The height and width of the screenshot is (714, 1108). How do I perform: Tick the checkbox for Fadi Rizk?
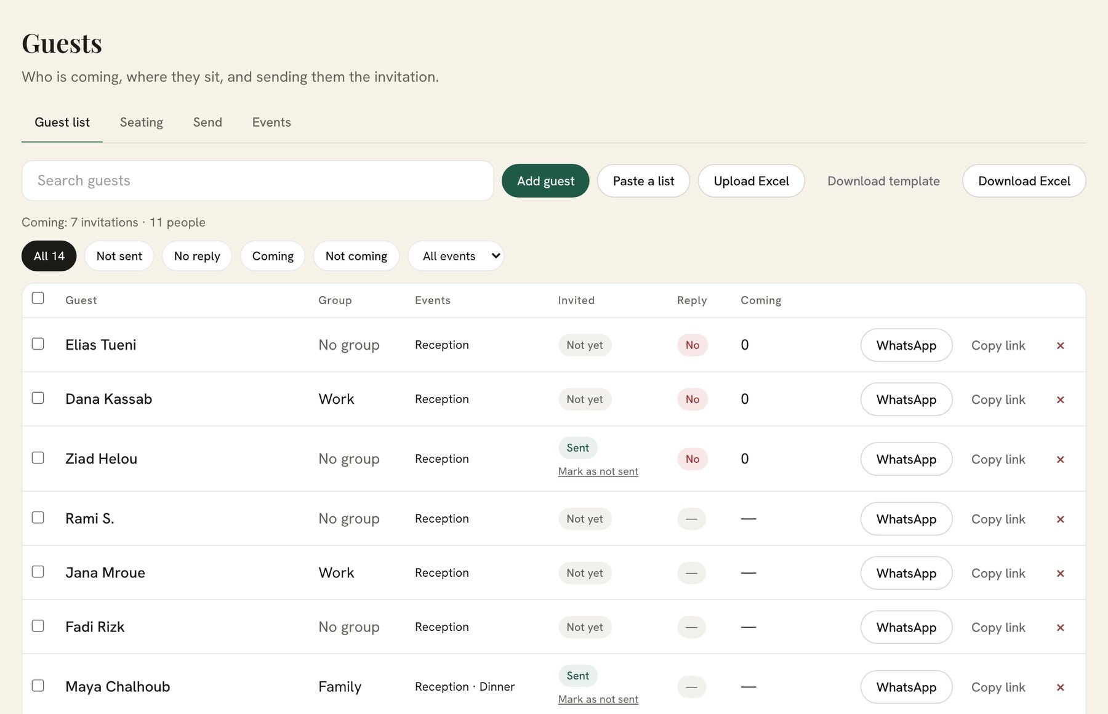pyautogui.click(x=38, y=625)
